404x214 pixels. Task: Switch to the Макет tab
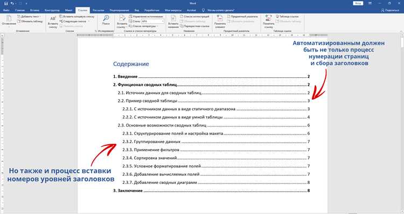coord(68,10)
